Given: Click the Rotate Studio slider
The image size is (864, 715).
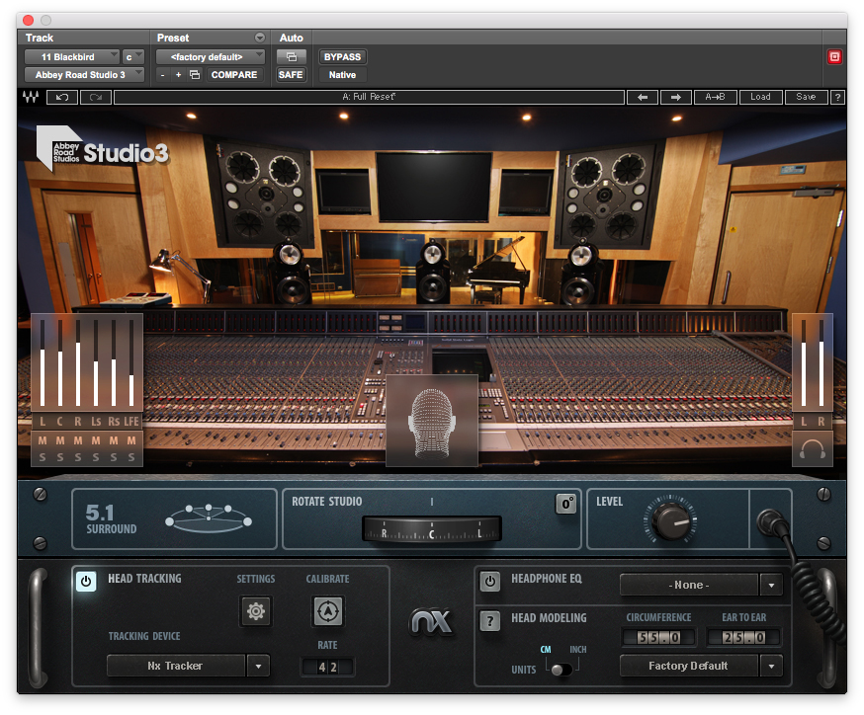Looking at the screenshot, I should [431, 530].
